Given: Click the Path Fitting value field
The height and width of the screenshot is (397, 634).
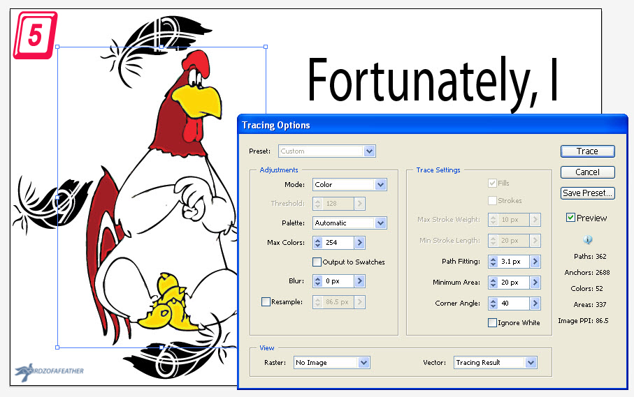Looking at the screenshot, I should (x=514, y=262).
